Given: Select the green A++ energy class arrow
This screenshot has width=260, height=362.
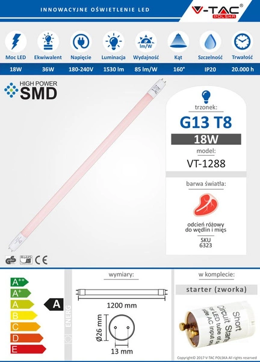Looking at the screenshot, I should [19, 282].
